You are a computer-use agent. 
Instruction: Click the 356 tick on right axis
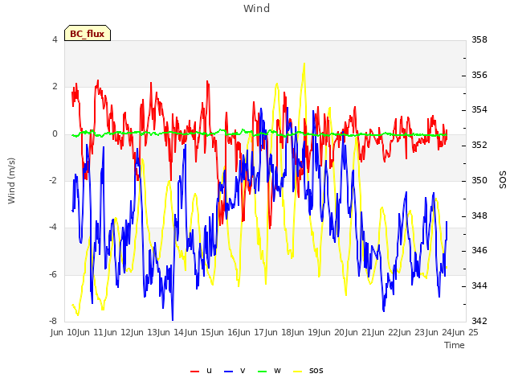coord(479,75)
